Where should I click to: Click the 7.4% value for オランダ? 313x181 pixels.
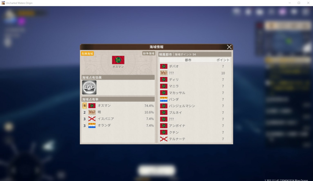coord(150,125)
